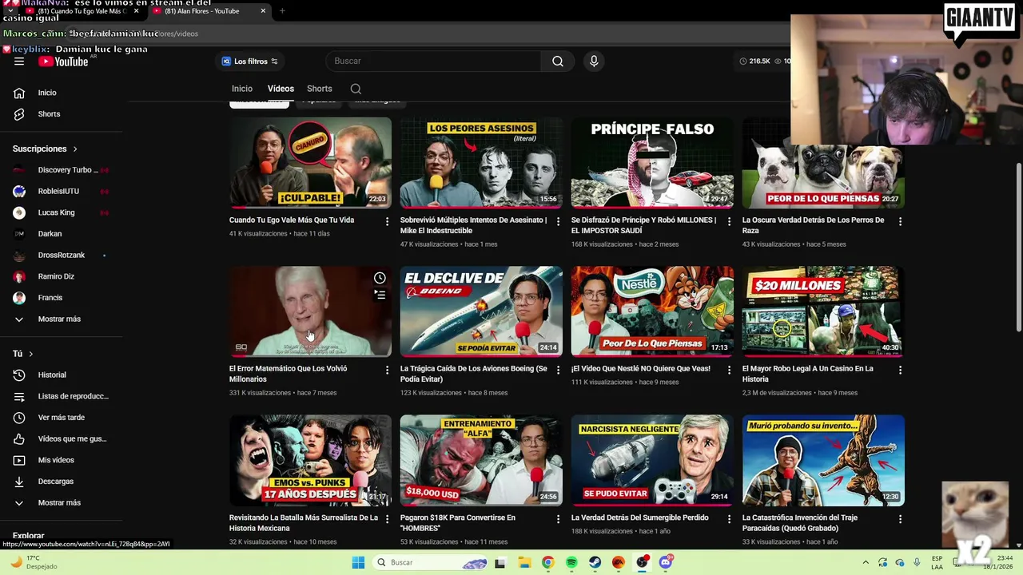The image size is (1023, 575).
Task: Open options for Se Disfrazó De Príncipe video
Action: tap(729, 221)
